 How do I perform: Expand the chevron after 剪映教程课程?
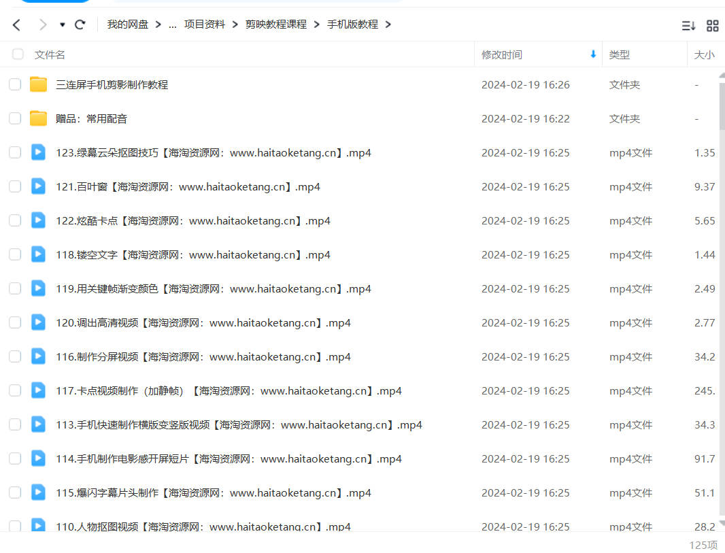click(x=317, y=24)
